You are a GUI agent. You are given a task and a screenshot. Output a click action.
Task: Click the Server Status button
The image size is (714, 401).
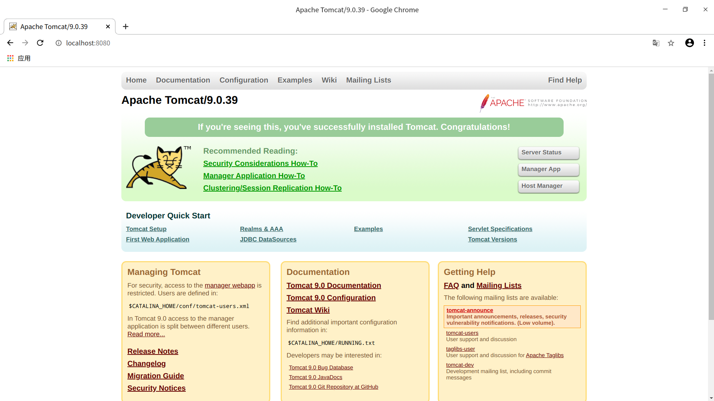click(x=548, y=153)
